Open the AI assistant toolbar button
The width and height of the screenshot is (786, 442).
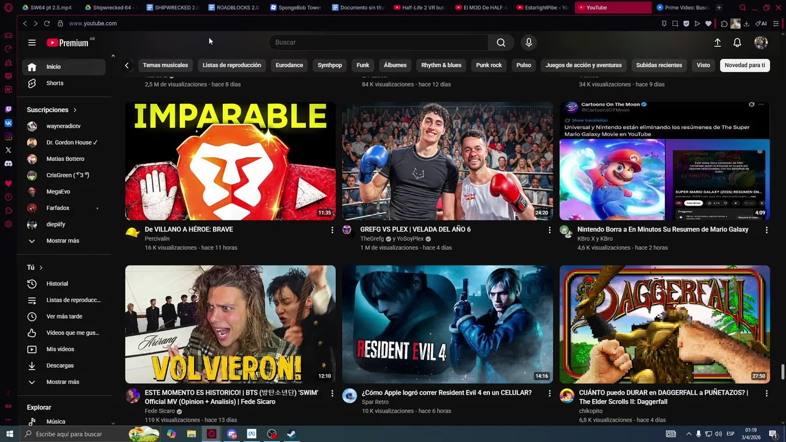tap(761, 23)
